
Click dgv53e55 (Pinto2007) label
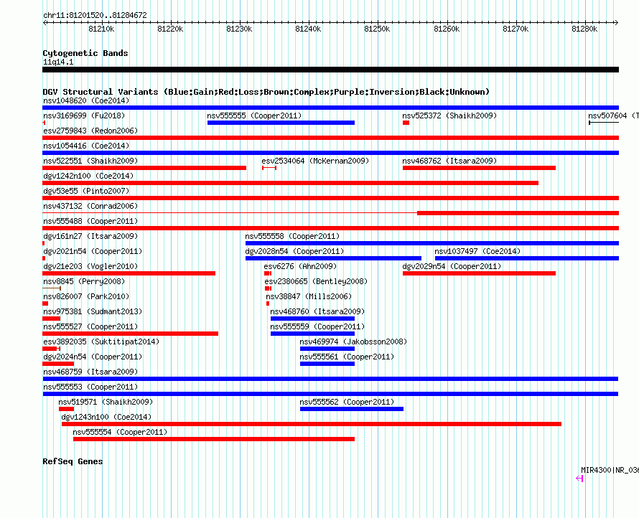pyautogui.click(x=86, y=191)
